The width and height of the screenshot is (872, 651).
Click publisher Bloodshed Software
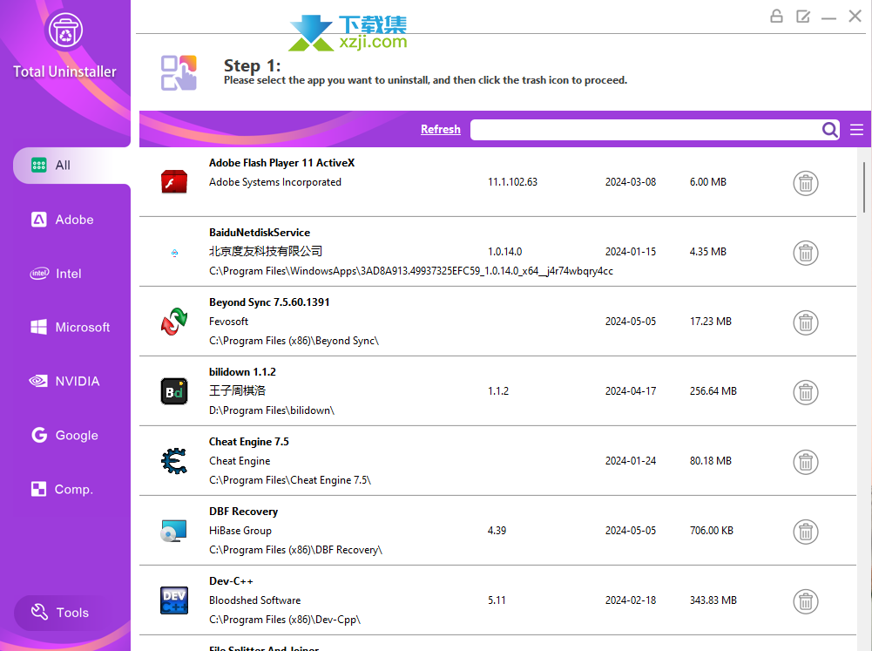254,600
